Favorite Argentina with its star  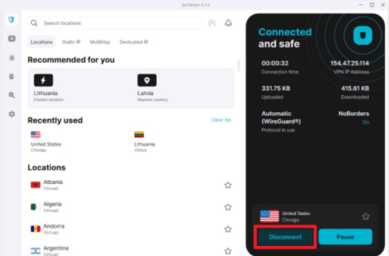point(228,251)
